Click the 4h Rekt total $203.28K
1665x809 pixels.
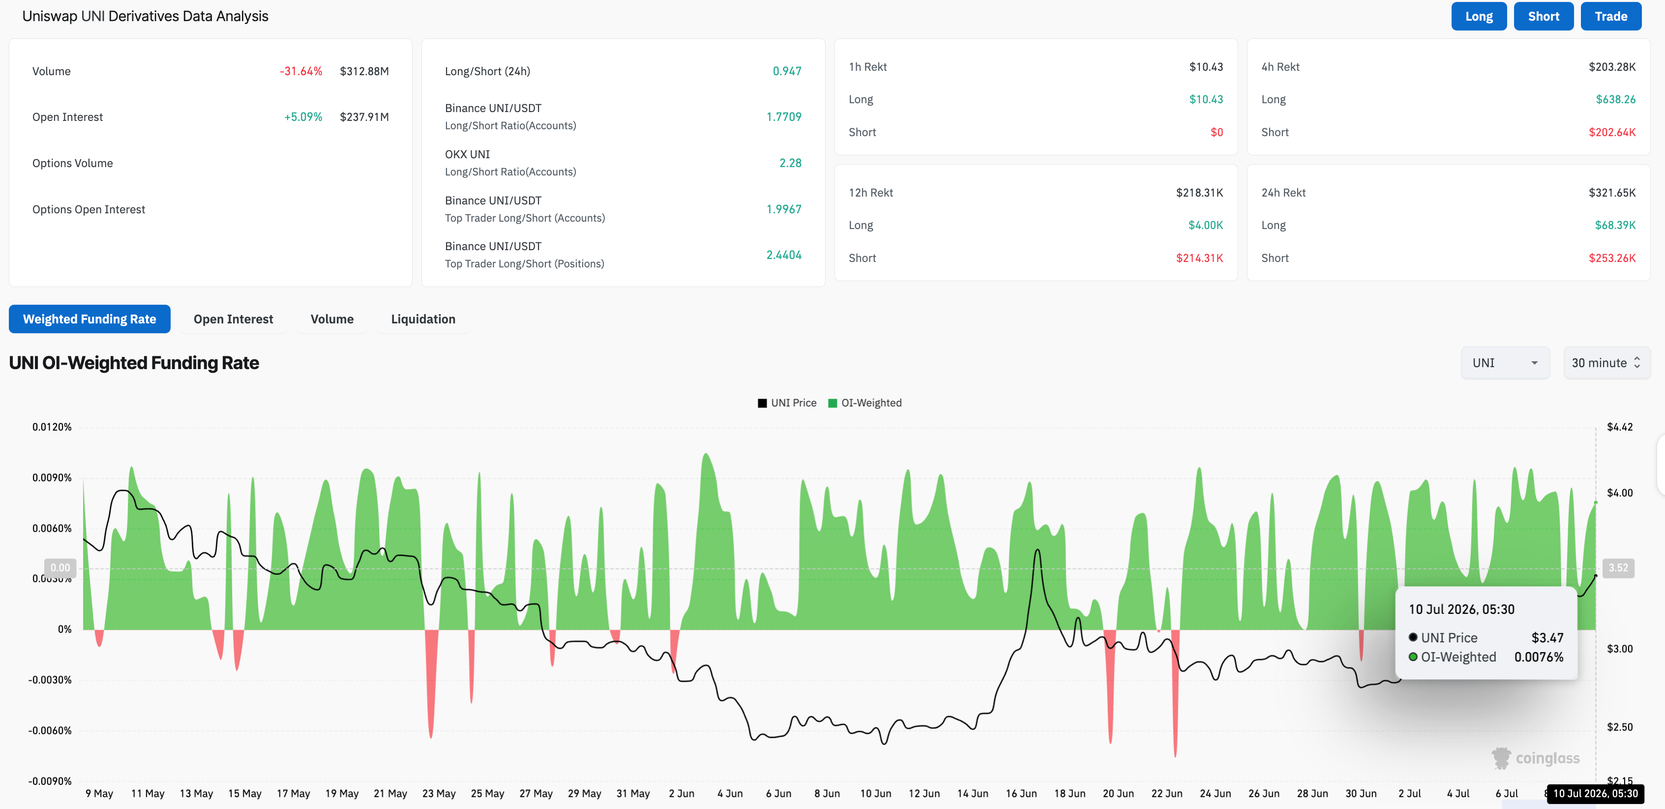tap(1612, 66)
